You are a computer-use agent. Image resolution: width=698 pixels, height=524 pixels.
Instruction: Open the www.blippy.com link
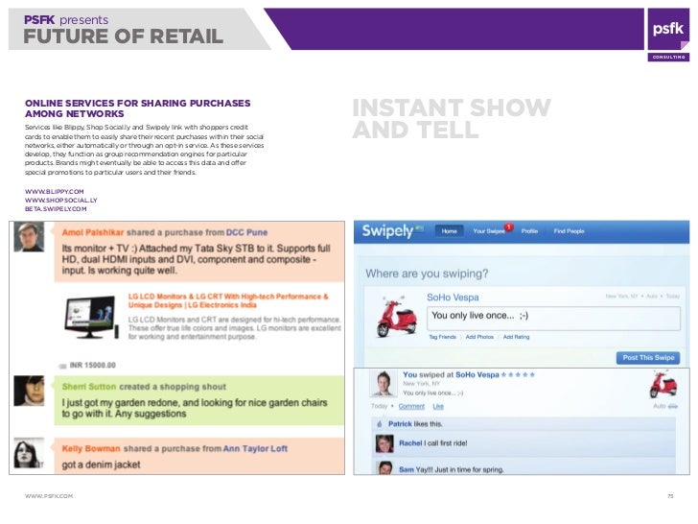pyautogui.click(x=55, y=192)
